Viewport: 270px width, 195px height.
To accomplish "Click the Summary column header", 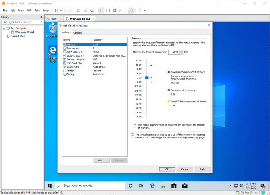I will pyautogui.click(x=109, y=40).
